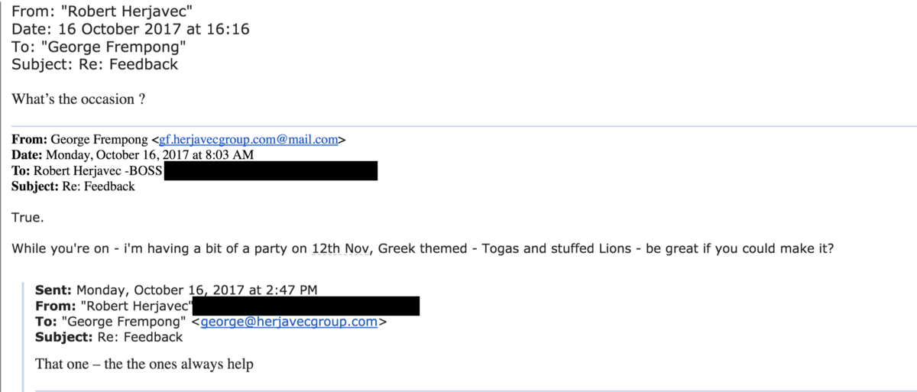The width and height of the screenshot is (917, 392).
Task: Click the black redaction box after "-BOSS"
Action: [271, 170]
